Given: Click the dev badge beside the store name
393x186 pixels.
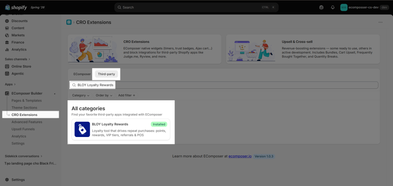Looking at the screenshot, I should click(x=384, y=8).
